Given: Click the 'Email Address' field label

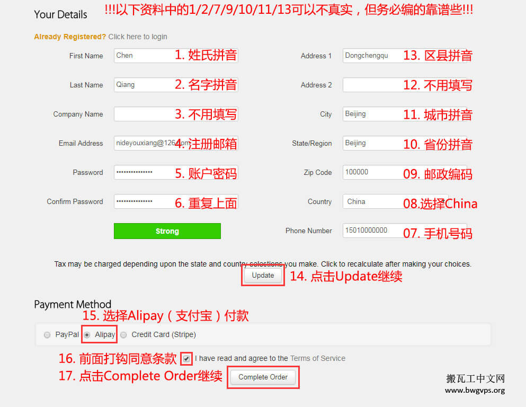Looking at the screenshot, I should [x=81, y=143].
